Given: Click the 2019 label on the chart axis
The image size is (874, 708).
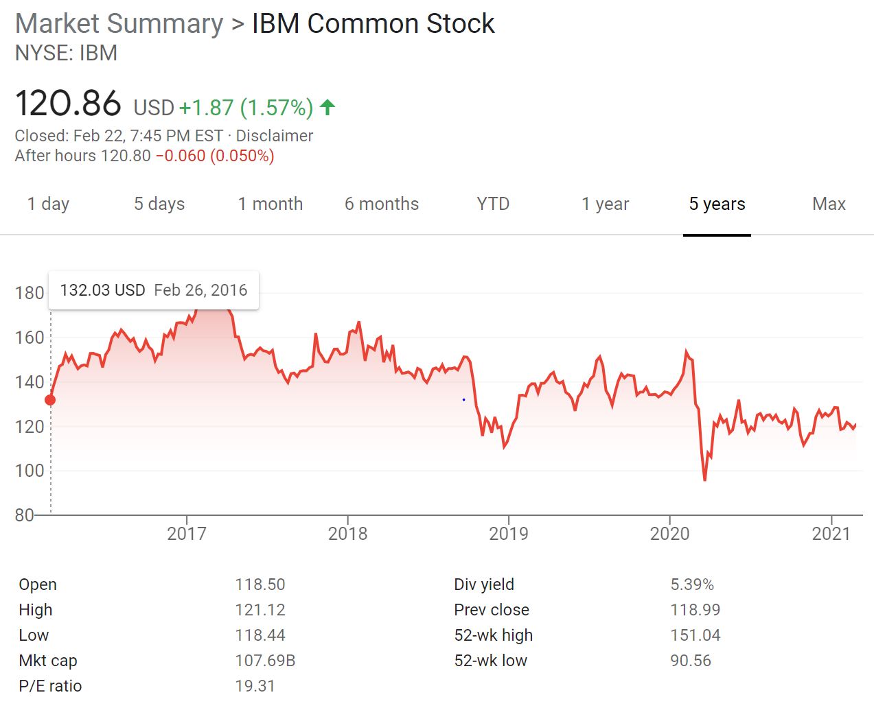Looking at the screenshot, I should point(509,532).
